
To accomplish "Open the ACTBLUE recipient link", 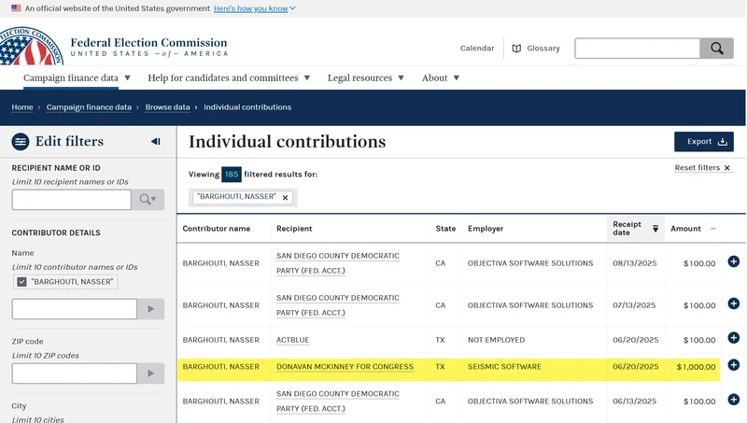I will click(292, 340).
